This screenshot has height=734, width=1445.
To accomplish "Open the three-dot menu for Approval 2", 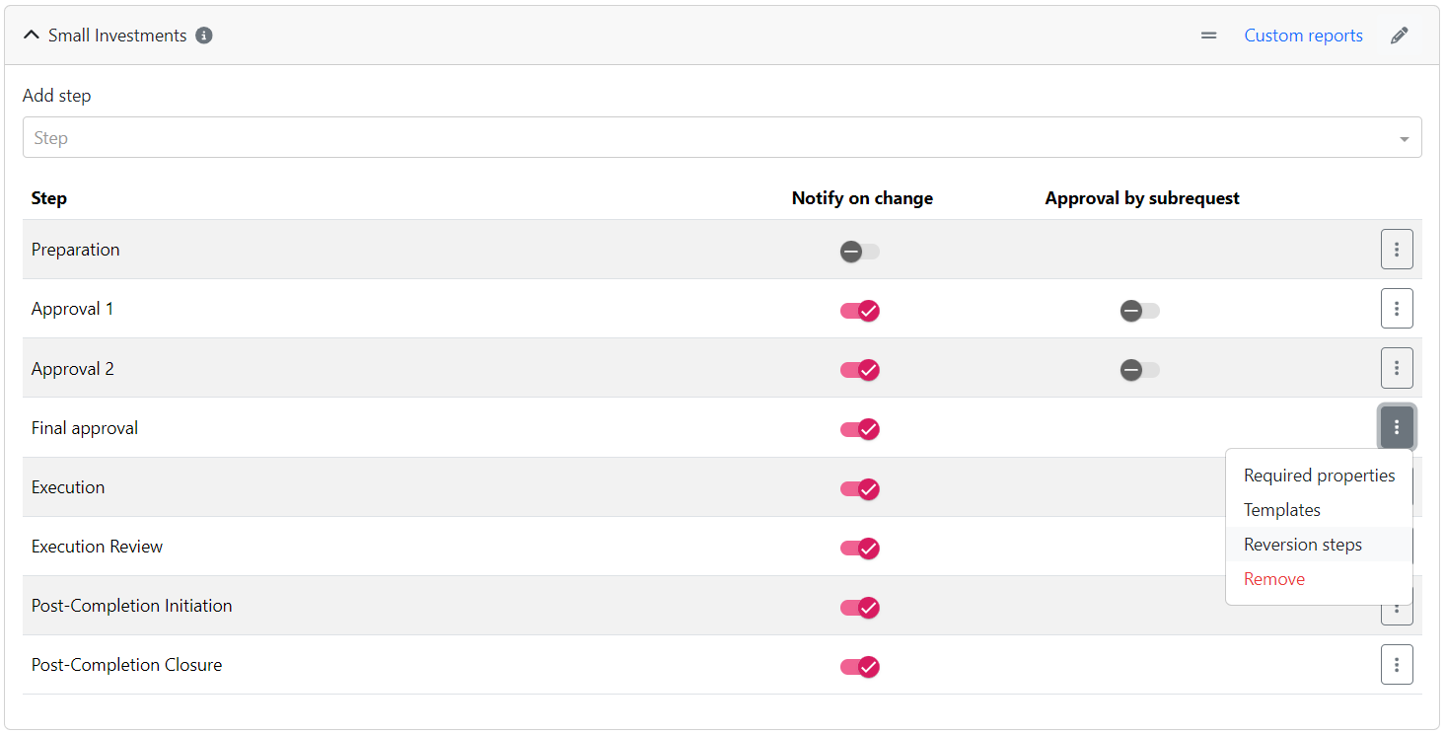I will click(x=1397, y=368).
